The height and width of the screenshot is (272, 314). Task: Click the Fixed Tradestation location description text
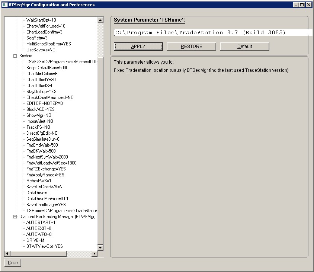coord(201,70)
